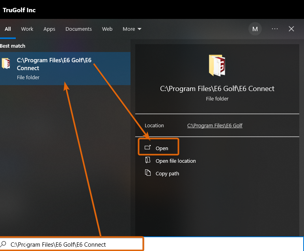This screenshot has height=251, width=304.
Task: Select the Apps search tab
Action: (49, 29)
